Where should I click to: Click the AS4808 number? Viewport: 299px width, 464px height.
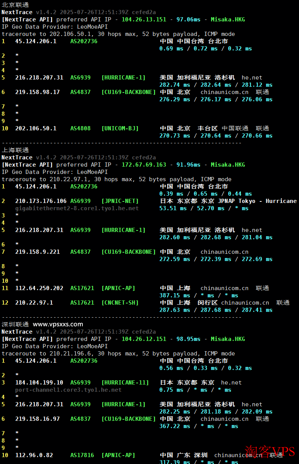[80, 128]
